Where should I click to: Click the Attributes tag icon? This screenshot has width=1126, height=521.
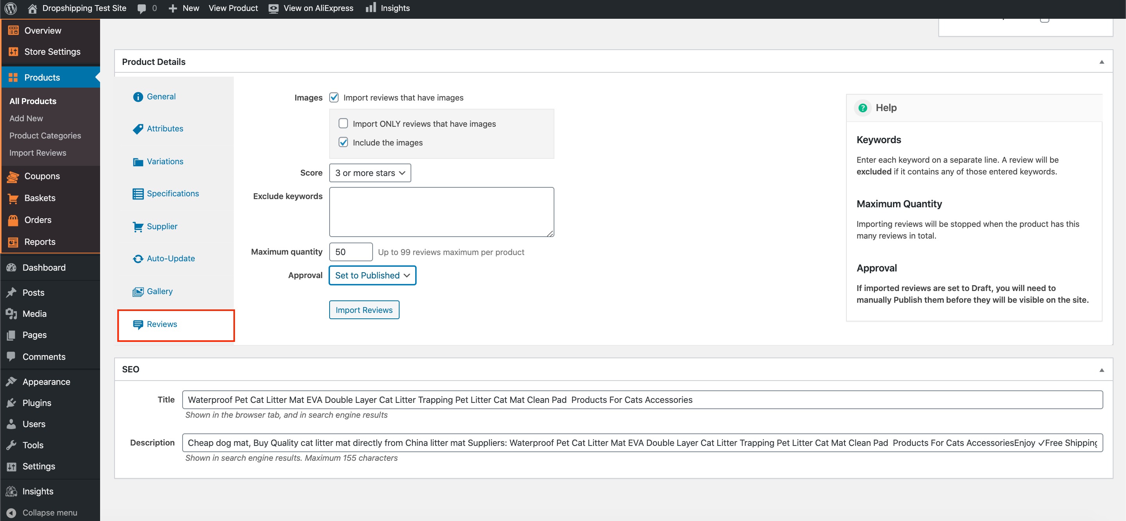click(138, 129)
